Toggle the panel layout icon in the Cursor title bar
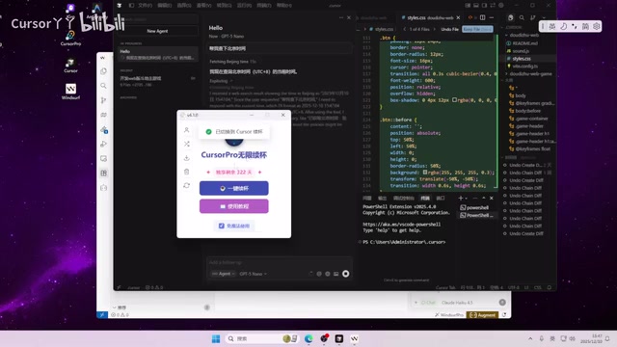Viewport: 617px width, 347px height. click(476, 6)
